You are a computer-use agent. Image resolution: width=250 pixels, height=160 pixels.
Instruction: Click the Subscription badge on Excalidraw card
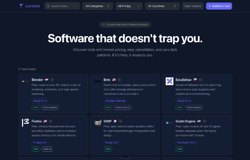tap(194, 108)
